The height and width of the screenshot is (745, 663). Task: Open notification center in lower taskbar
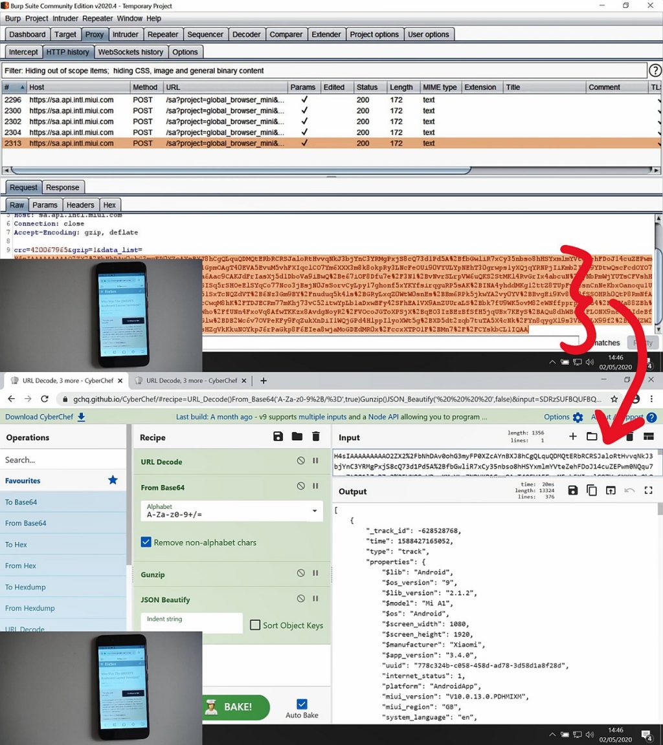647,735
